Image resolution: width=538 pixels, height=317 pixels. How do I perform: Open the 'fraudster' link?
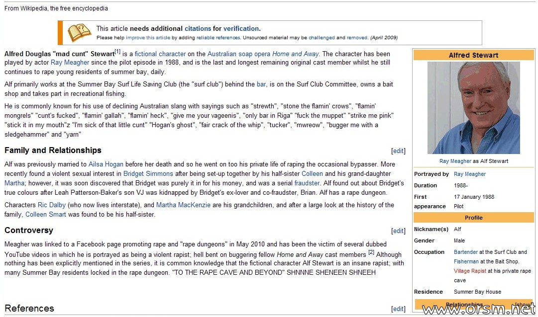coord(307,183)
